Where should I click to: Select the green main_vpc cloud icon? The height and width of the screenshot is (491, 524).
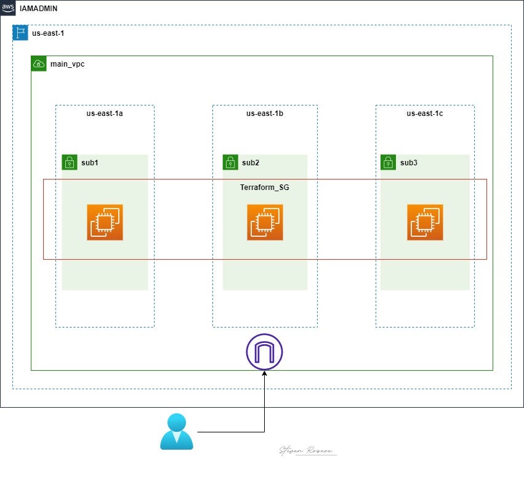click(x=39, y=63)
